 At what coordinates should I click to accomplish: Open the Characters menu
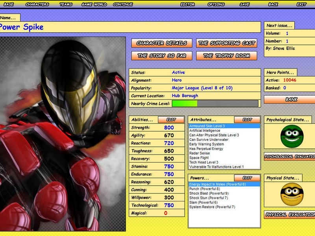point(37,4)
